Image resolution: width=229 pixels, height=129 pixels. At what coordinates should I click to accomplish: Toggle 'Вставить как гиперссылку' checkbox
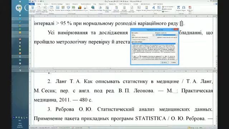[133, 37]
